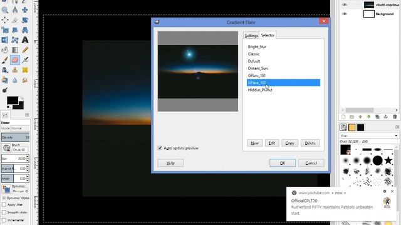Image resolution: width=401 pixels, height=225 pixels.
Task: Lower the layer with green down arrow
Action: pyautogui.click(x=369, y=117)
